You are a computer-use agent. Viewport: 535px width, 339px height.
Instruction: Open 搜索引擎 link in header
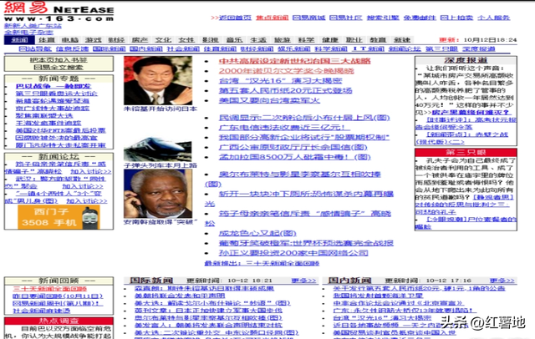383,18
